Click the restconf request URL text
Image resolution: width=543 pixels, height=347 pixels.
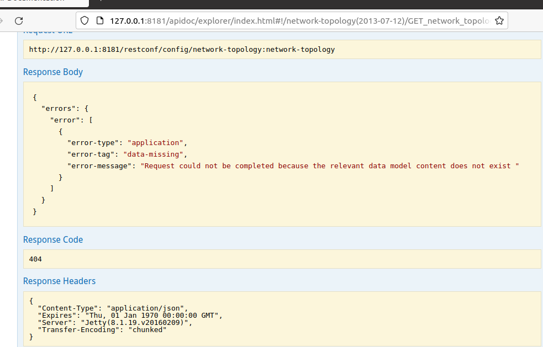pyautogui.click(x=182, y=50)
